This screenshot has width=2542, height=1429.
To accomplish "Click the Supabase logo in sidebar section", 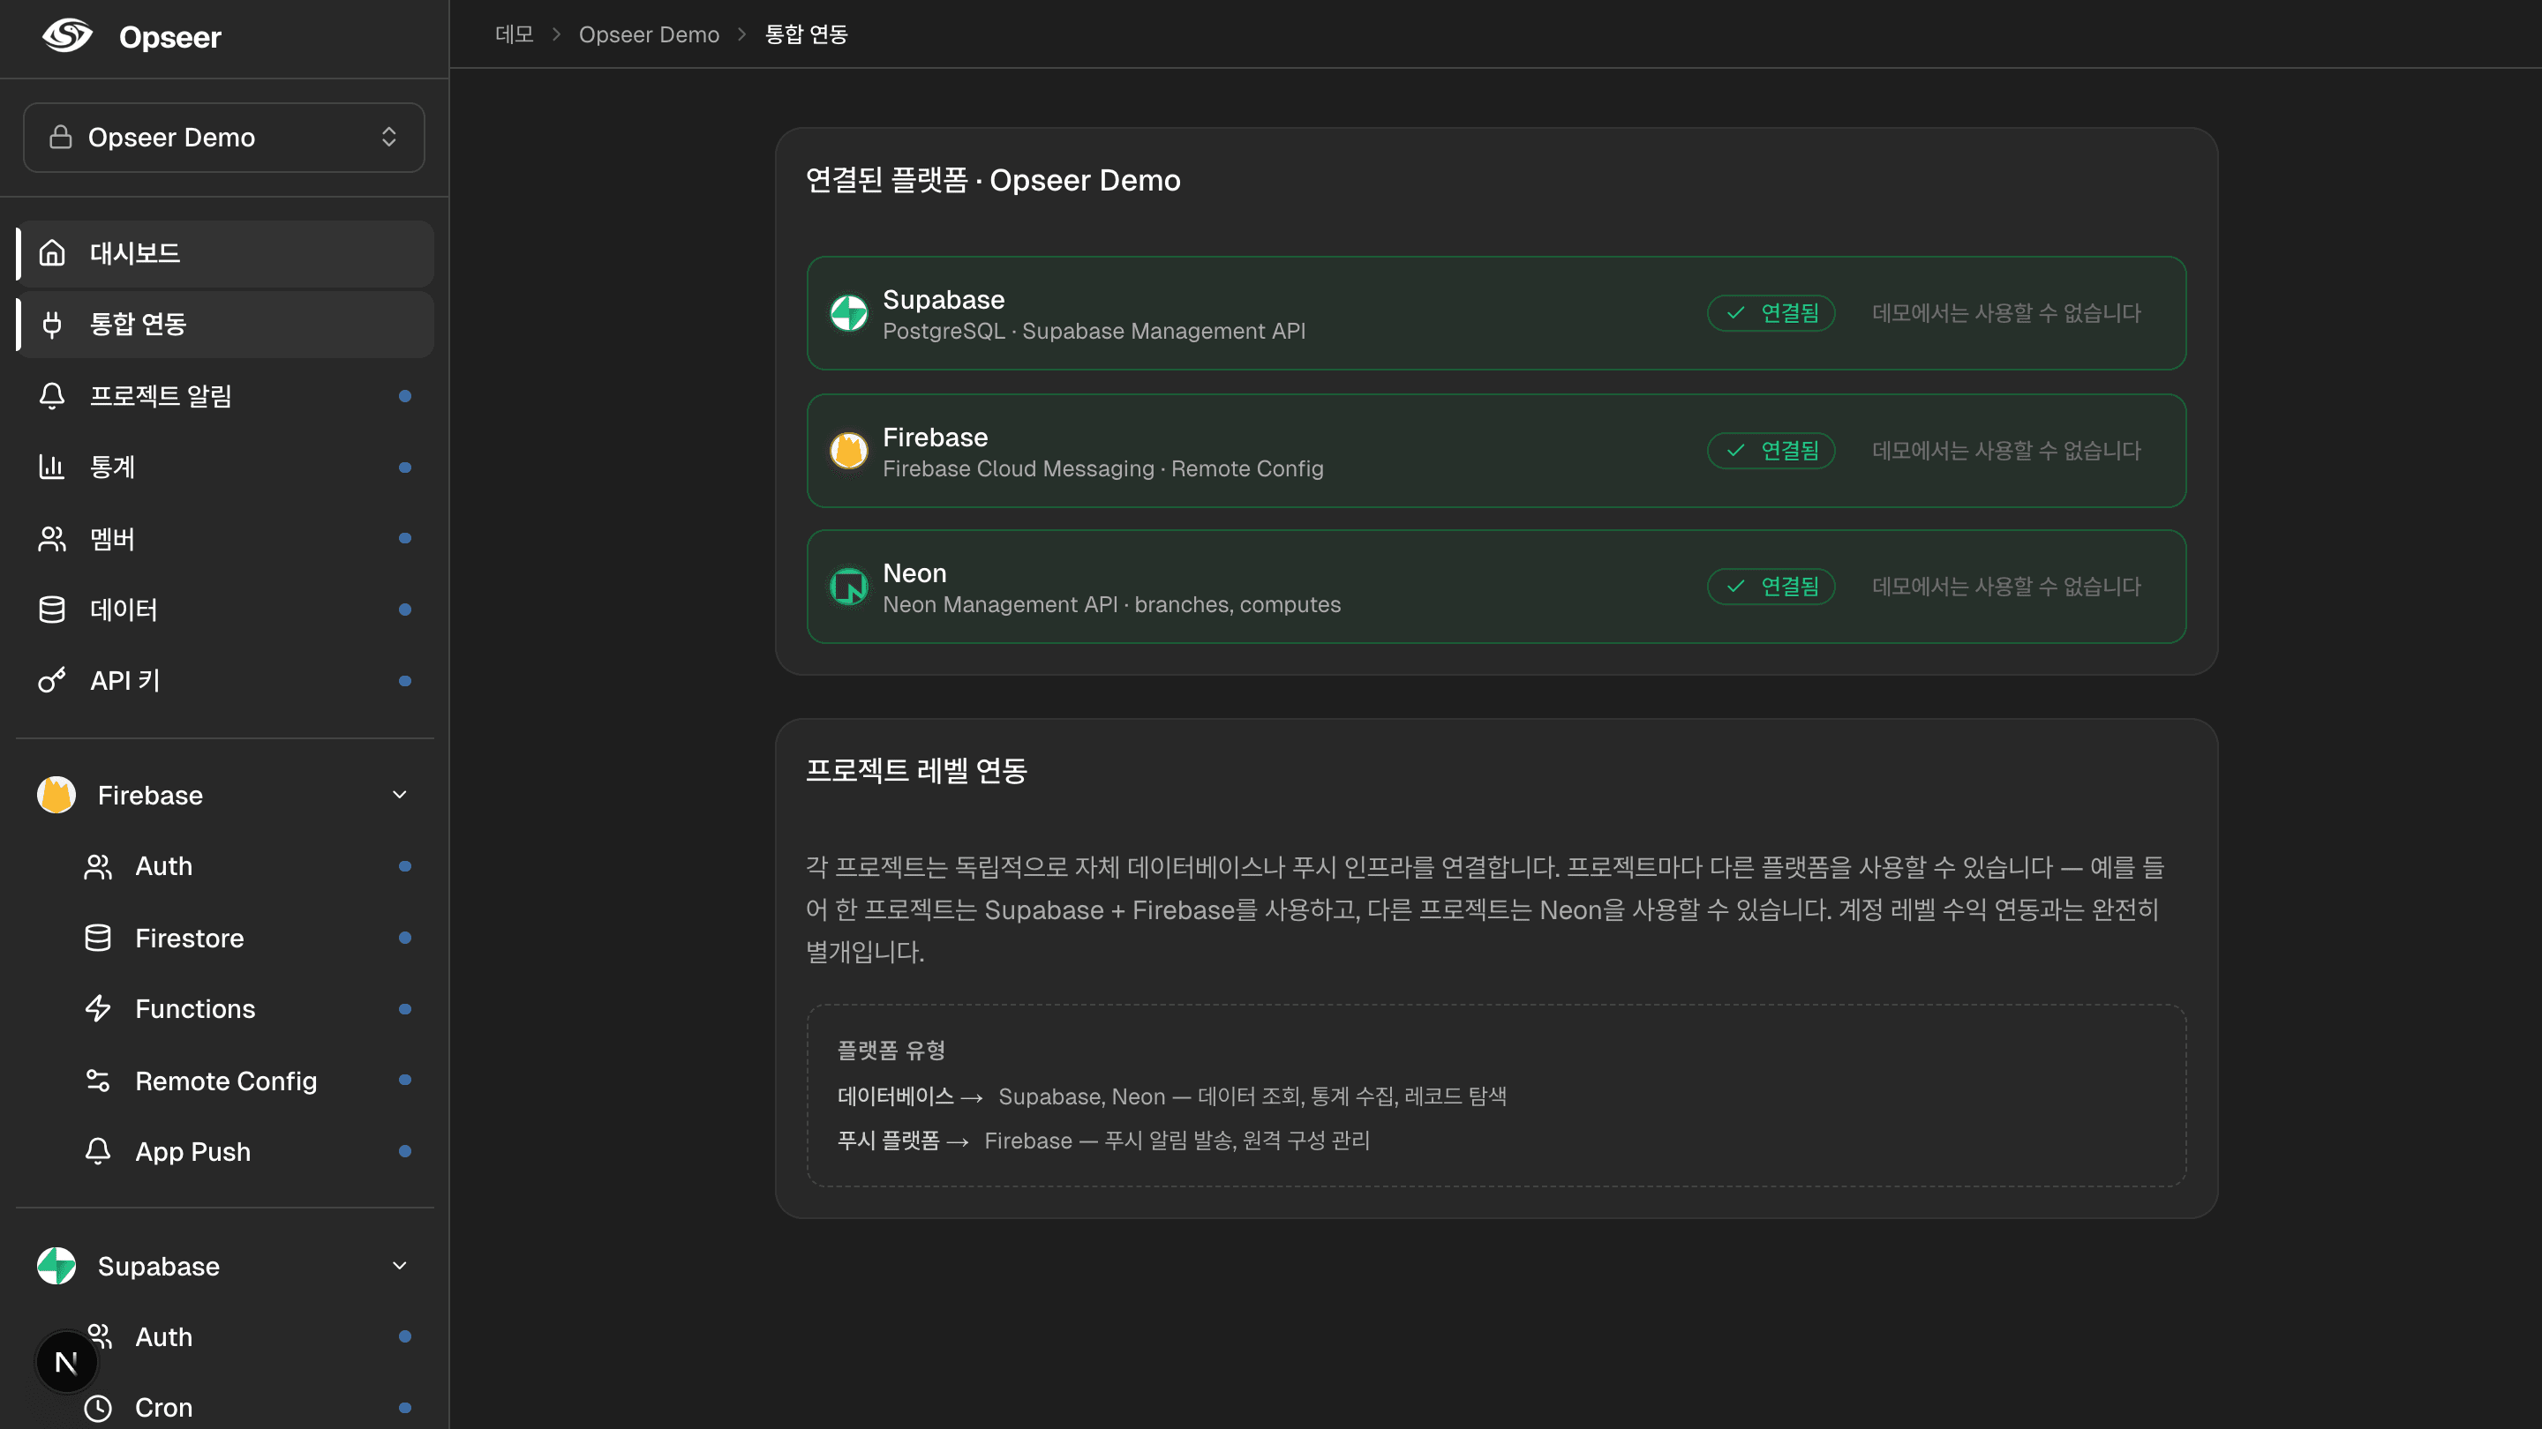I will tap(56, 1267).
